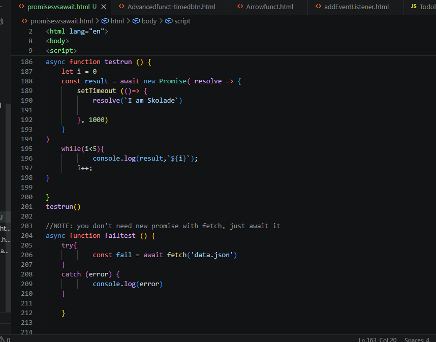The width and height of the screenshot is (436, 342).
Task: Switch to the promisesvsawait.html tab
Action: click(58, 7)
